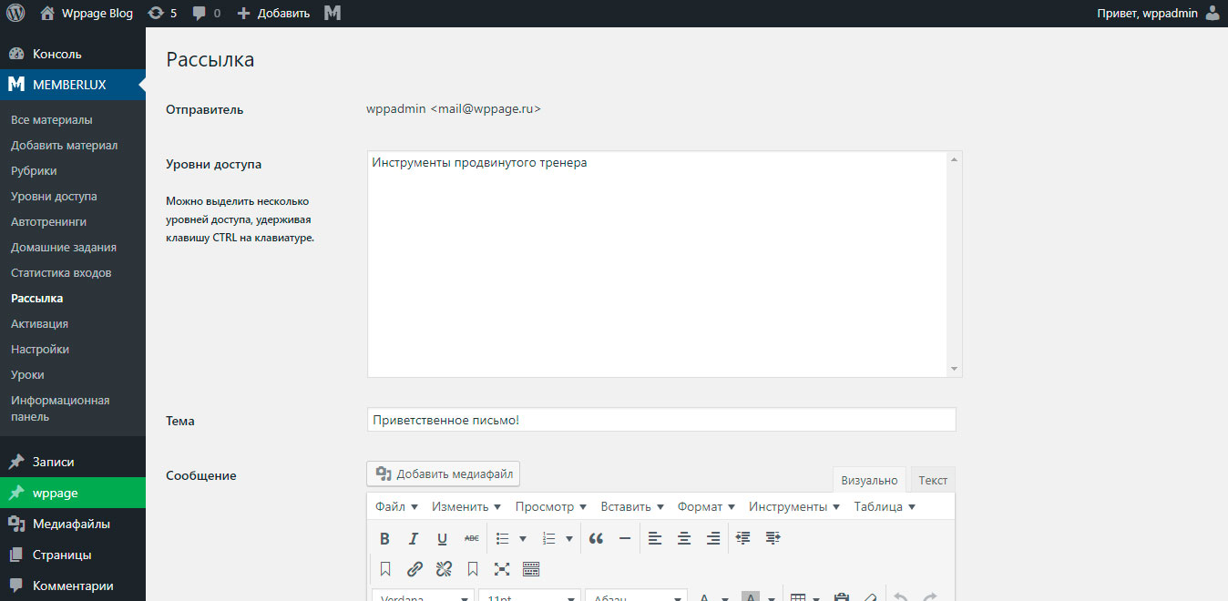Screen dimensions: 1228x601
Task: Toggle italic formatting
Action: pos(414,538)
